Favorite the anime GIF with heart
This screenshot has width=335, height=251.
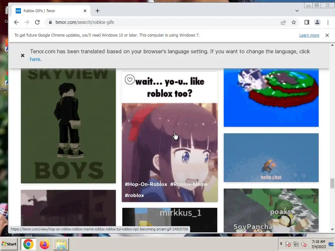(130, 80)
